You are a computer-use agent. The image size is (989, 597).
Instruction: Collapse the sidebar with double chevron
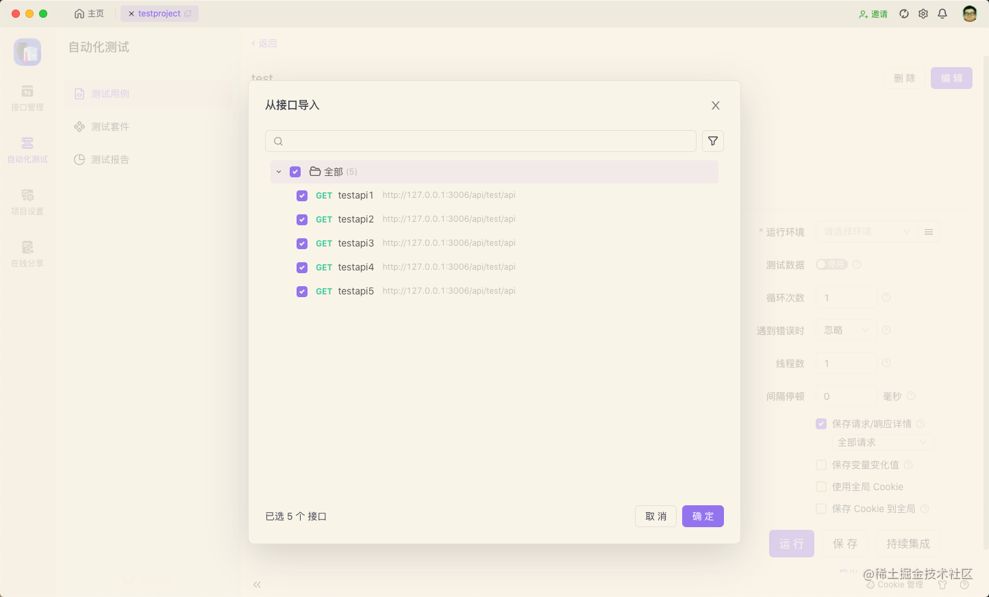pos(257,585)
